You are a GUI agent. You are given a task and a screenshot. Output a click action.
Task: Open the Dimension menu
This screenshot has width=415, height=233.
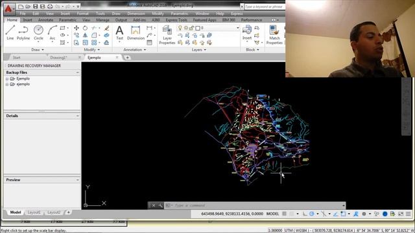point(136,14)
